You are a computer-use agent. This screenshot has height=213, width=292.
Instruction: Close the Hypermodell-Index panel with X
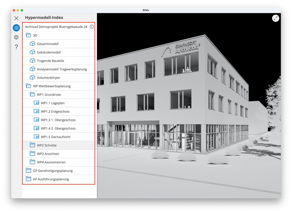[x=16, y=18]
